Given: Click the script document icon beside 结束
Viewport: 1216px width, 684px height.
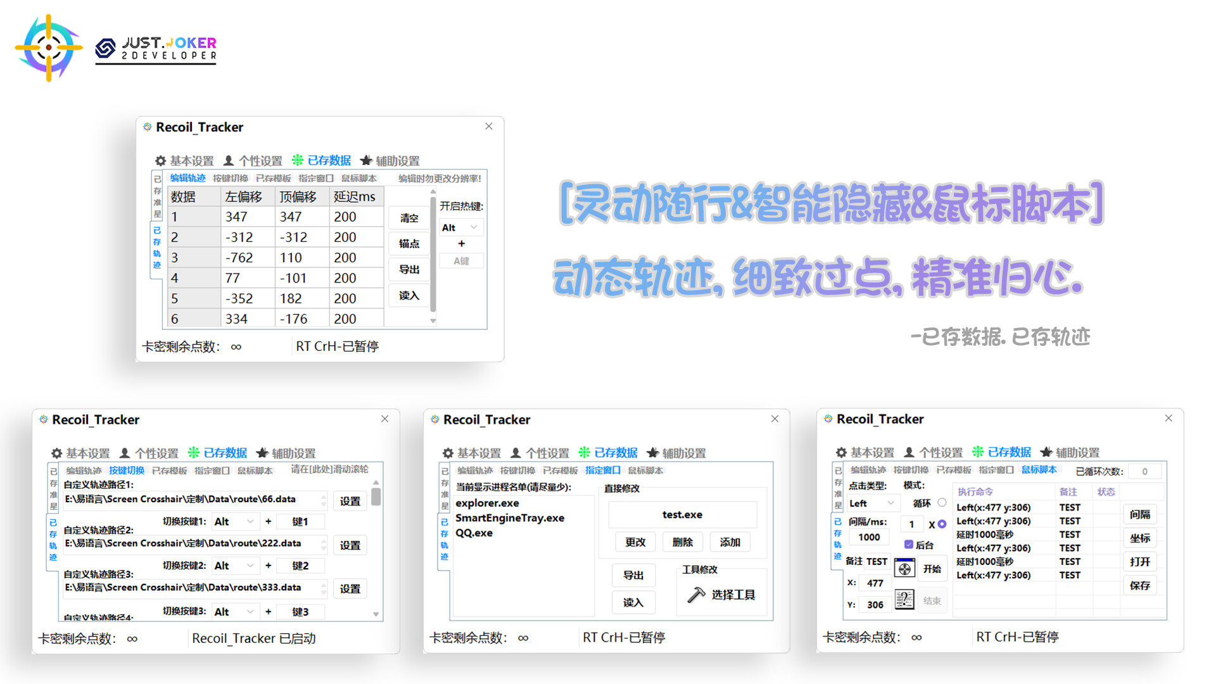Looking at the screenshot, I should [904, 600].
